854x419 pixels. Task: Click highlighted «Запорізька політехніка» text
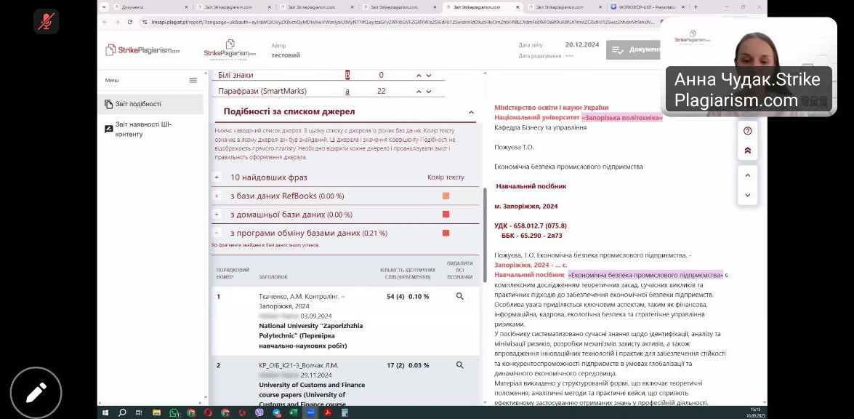[622, 118]
